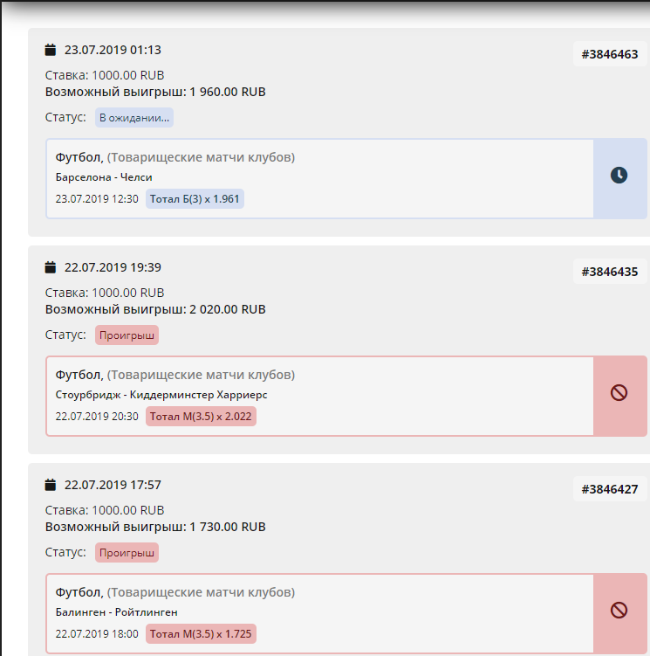Click the 'Проигрыш' status on bet #3846435
The height and width of the screenshot is (656, 650).
click(x=127, y=335)
